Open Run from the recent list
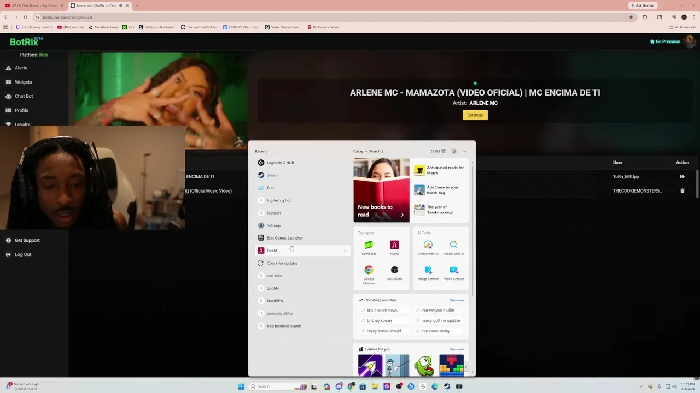 [302, 188]
